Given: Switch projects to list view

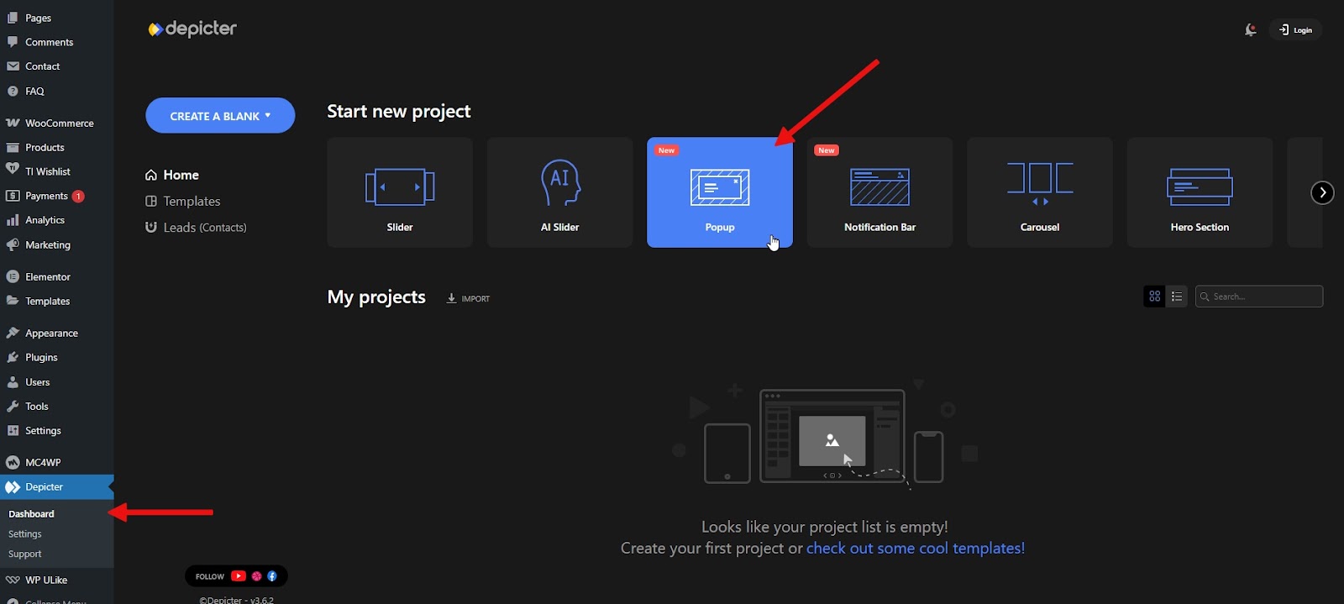Looking at the screenshot, I should point(1177,297).
